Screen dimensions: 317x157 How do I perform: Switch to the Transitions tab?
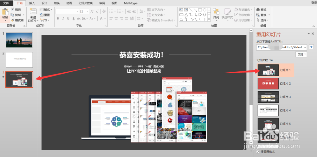point(57,3)
